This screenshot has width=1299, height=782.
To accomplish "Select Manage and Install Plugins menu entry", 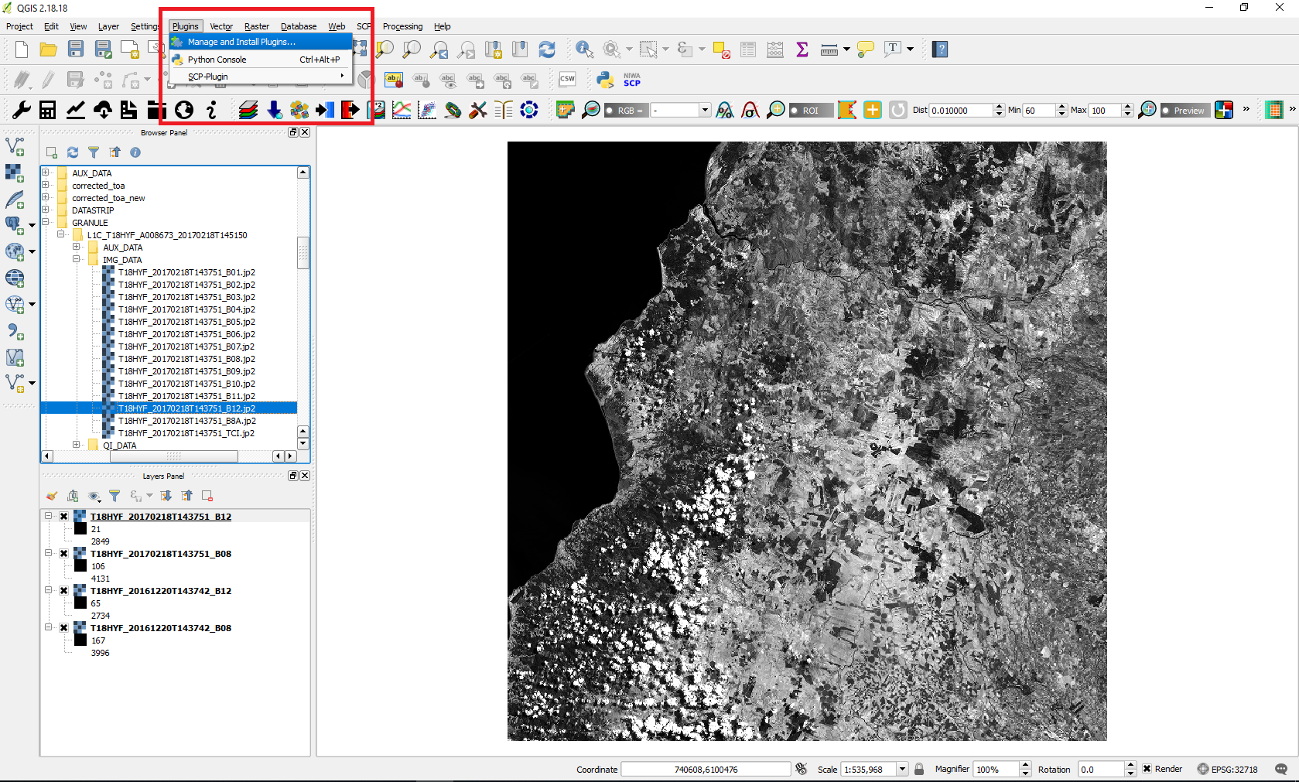I will [241, 42].
